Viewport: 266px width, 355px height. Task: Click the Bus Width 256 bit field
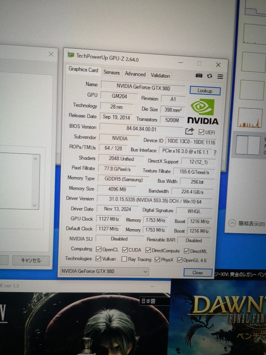click(x=197, y=182)
